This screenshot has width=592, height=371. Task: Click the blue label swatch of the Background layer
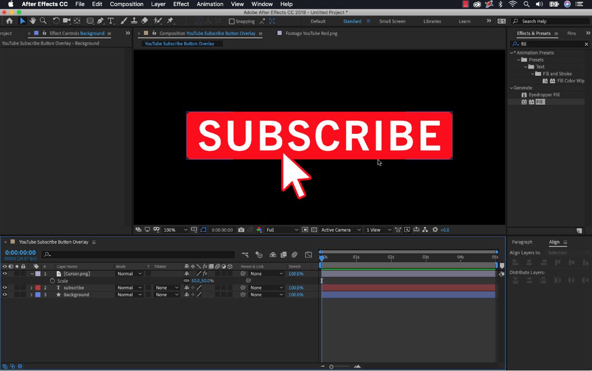(x=38, y=295)
